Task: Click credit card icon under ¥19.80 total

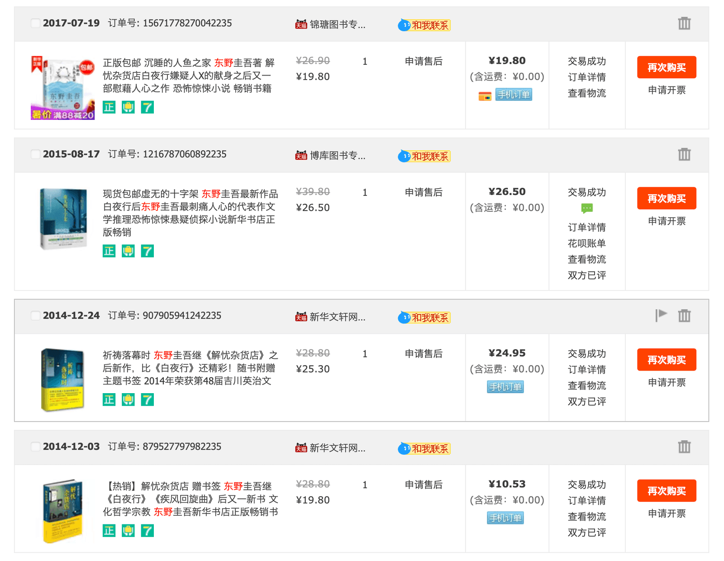Action: tap(485, 95)
